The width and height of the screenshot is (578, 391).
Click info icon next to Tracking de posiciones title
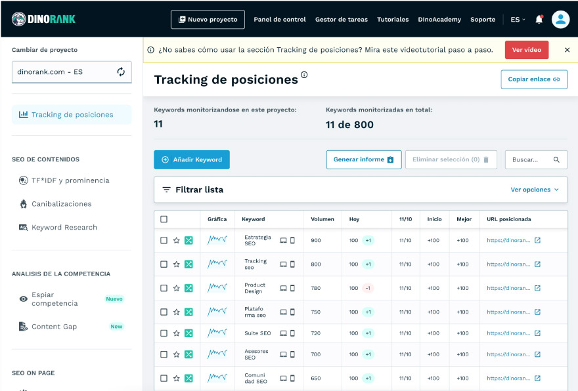point(304,75)
